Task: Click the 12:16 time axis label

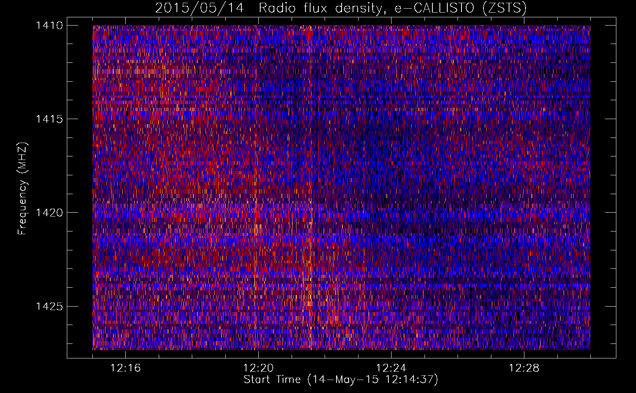Action: pos(125,368)
